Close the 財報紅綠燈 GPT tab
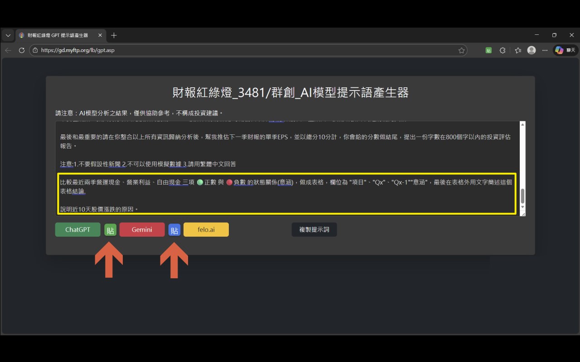The width and height of the screenshot is (580, 362). (100, 35)
